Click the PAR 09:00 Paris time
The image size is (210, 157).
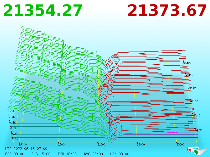pos(15,154)
